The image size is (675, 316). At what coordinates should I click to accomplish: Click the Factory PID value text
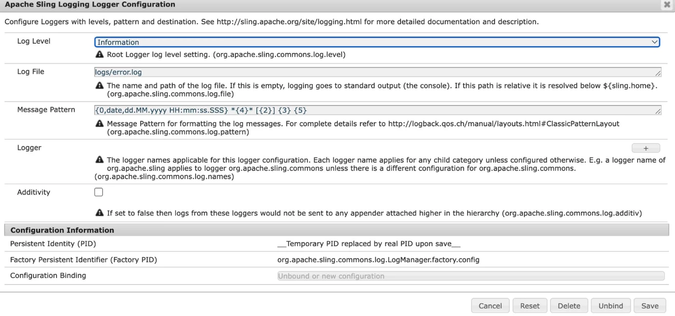click(378, 260)
